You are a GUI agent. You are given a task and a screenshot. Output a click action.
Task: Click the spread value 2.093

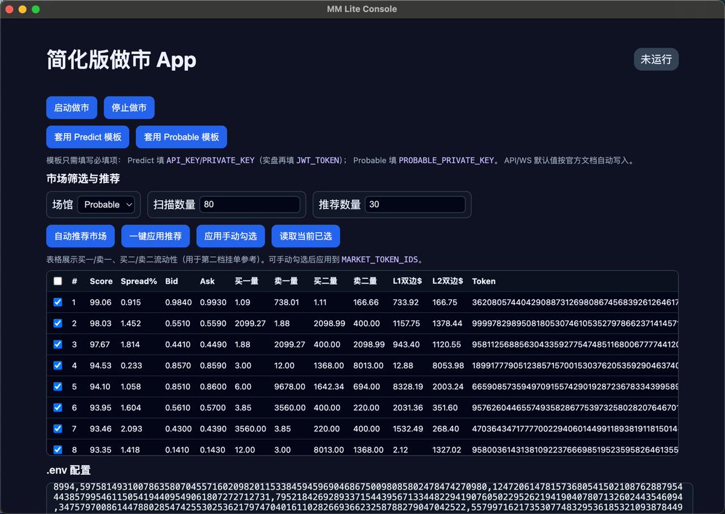[131, 429]
